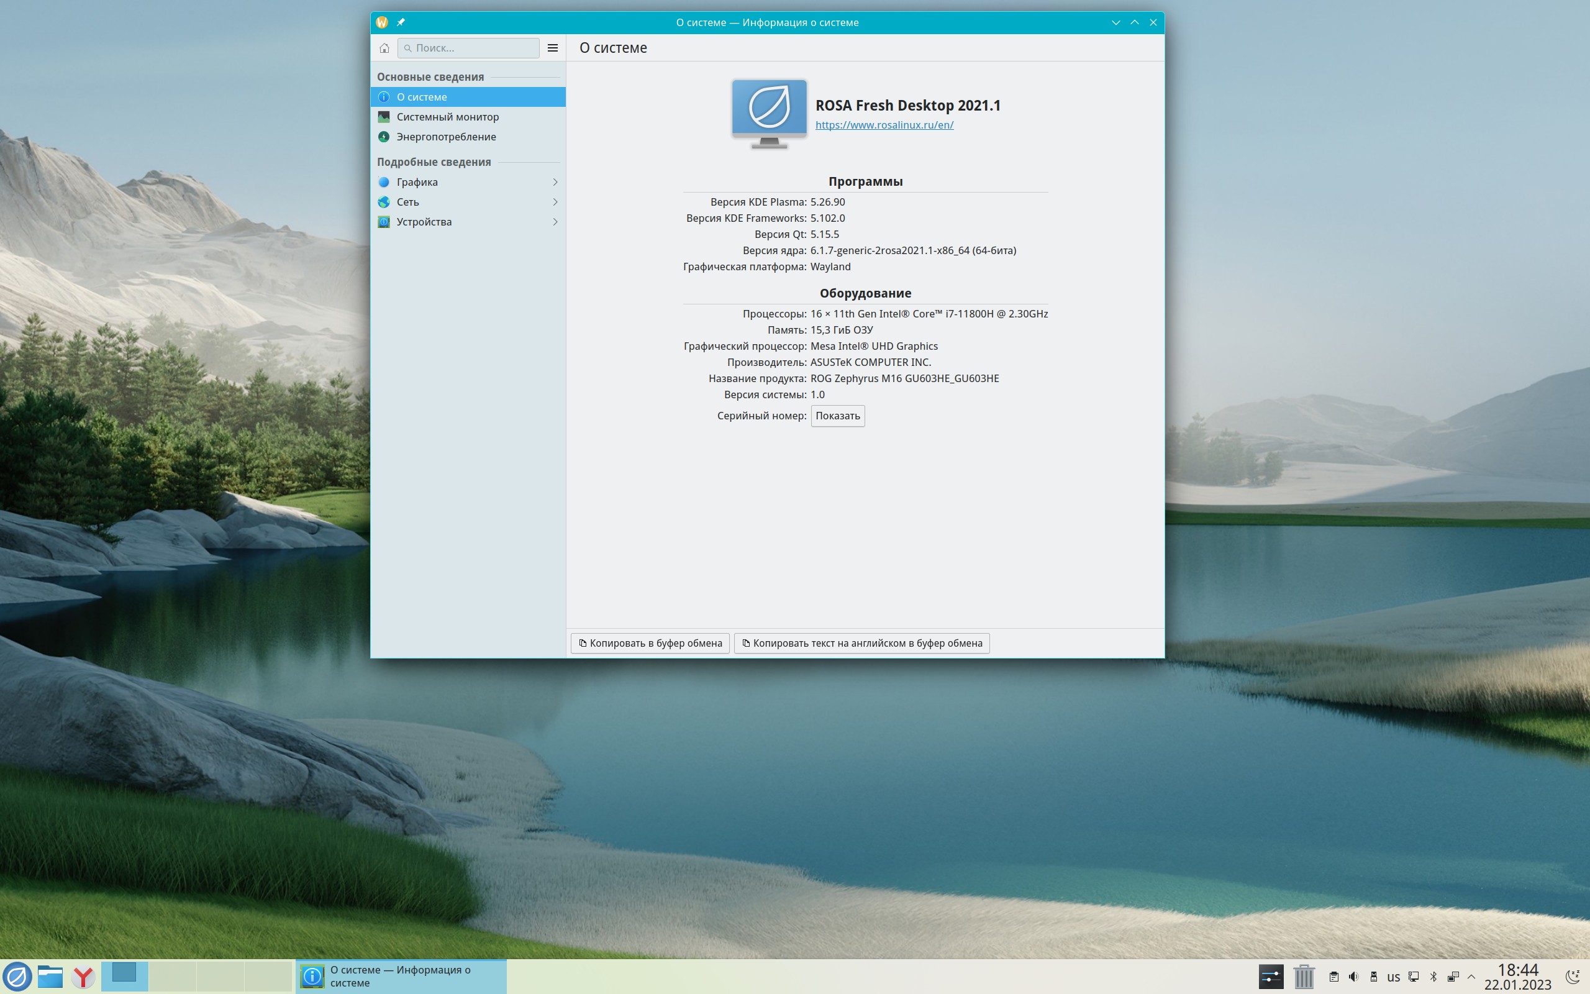Expand the Устройства category

(468, 222)
